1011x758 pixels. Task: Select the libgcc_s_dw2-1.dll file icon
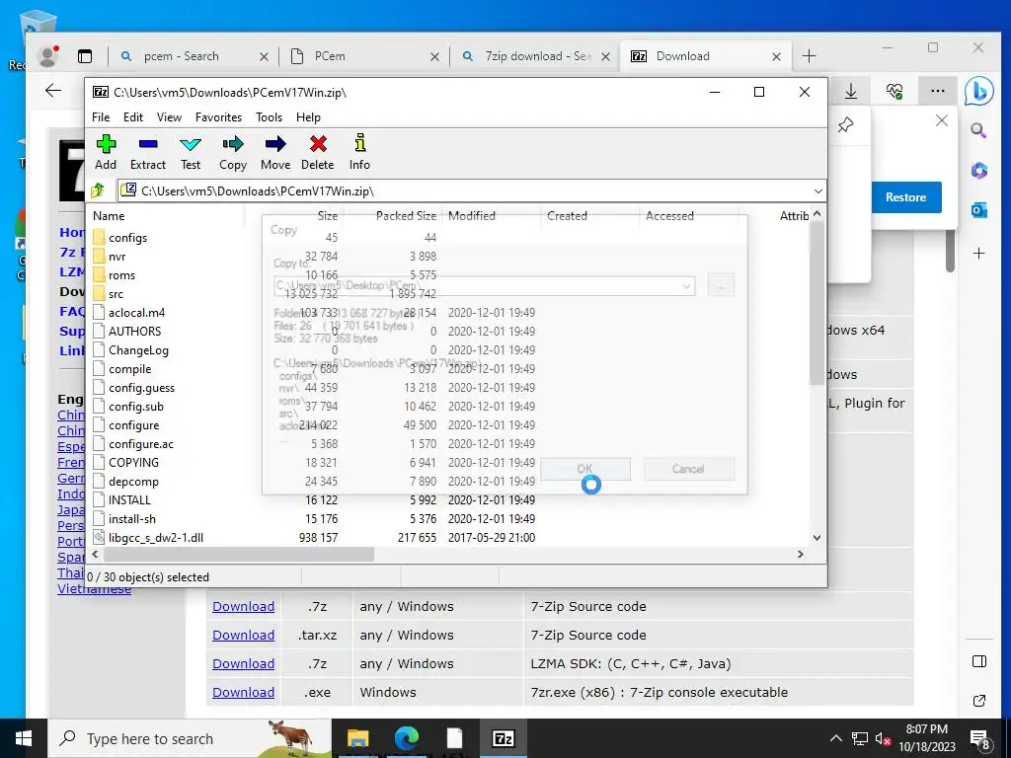click(99, 537)
